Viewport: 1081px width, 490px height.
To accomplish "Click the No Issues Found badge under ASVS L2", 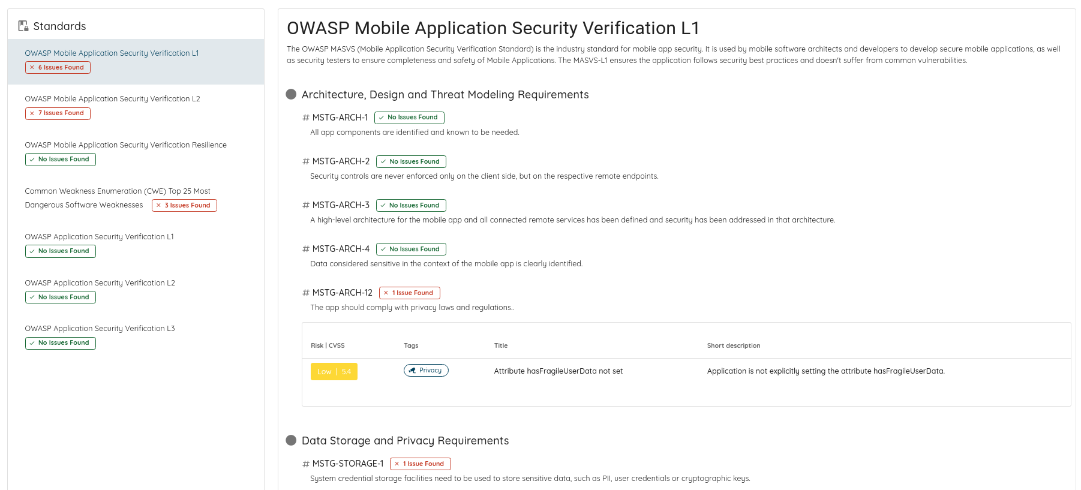I will (x=61, y=297).
